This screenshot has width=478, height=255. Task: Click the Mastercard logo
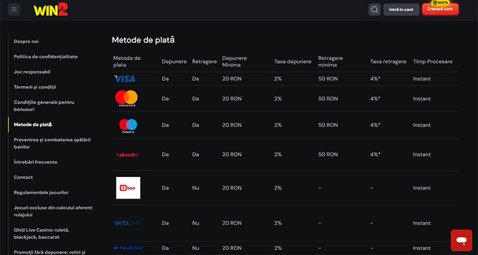126,98
